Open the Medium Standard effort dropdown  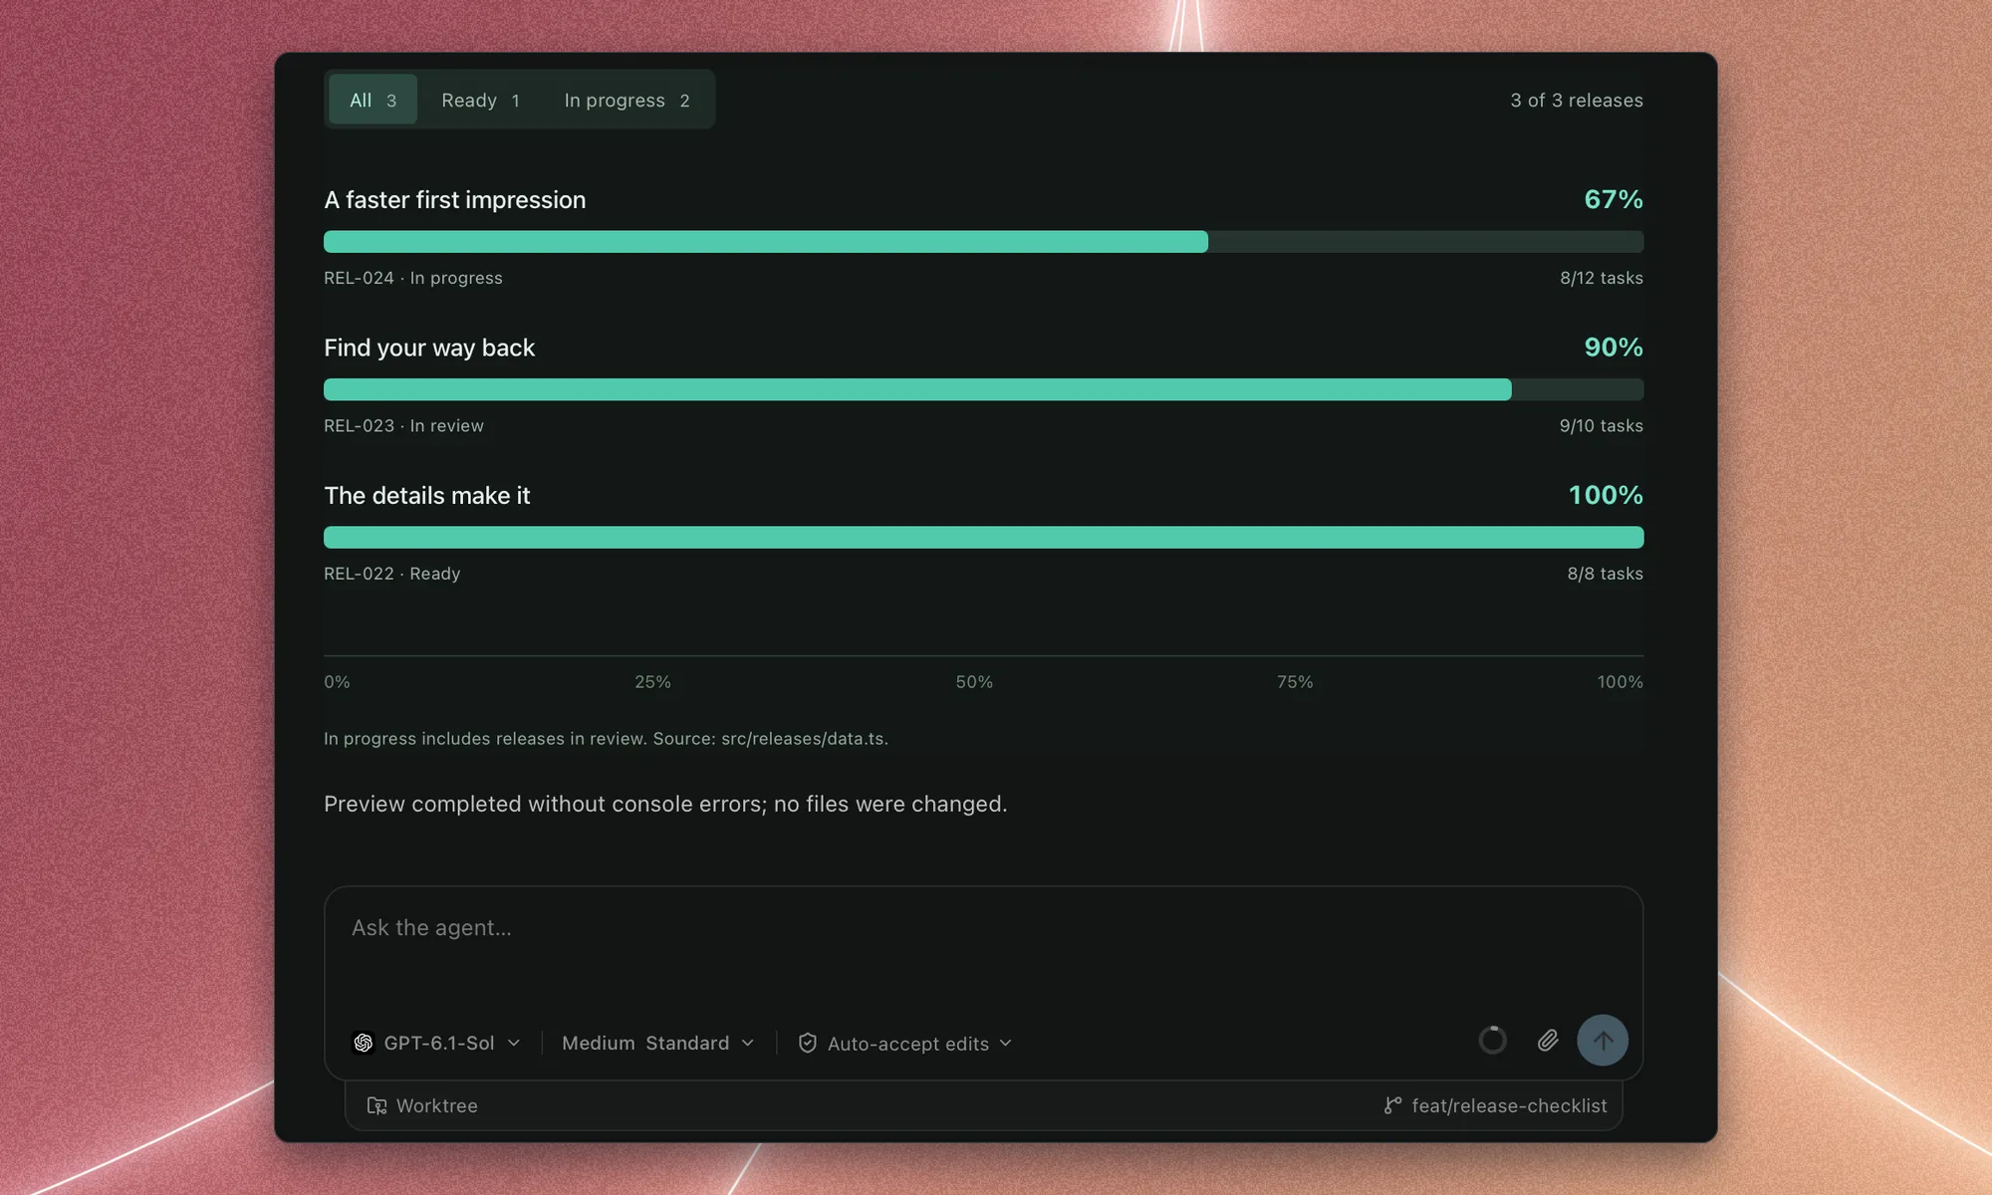coord(657,1043)
